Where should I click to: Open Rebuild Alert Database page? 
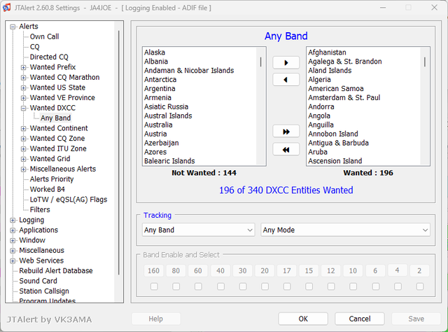point(56,270)
